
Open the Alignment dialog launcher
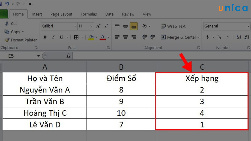199,48
